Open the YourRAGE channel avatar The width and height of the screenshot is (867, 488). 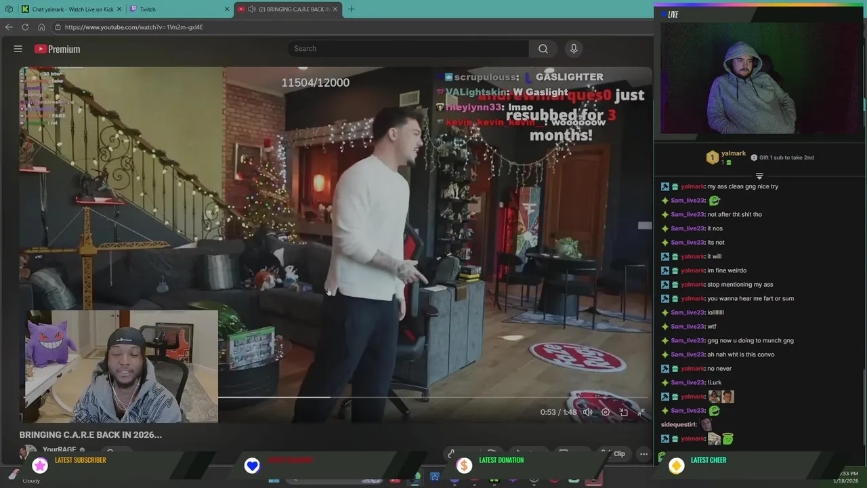tap(28, 451)
